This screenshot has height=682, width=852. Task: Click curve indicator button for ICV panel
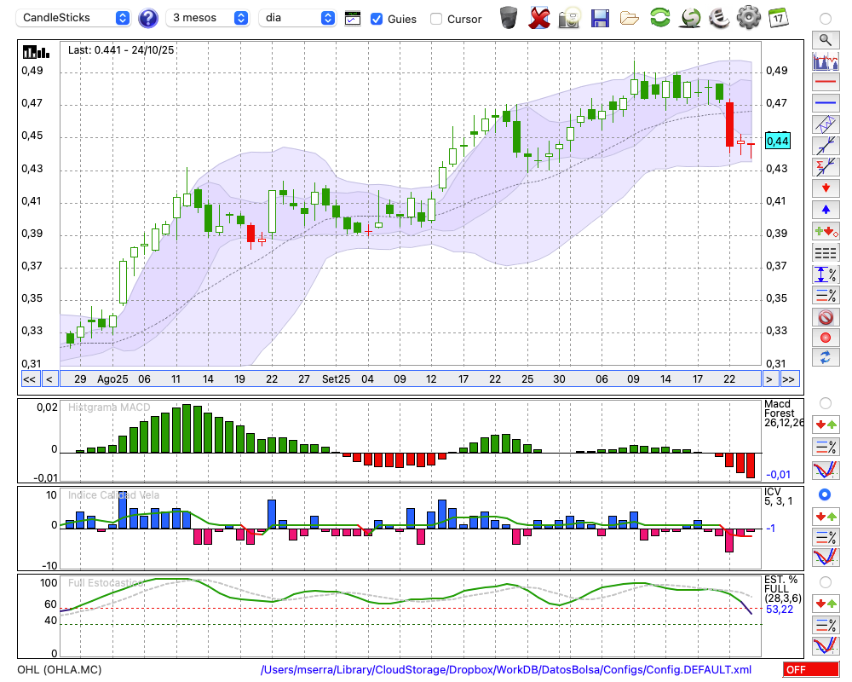point(826,558)
